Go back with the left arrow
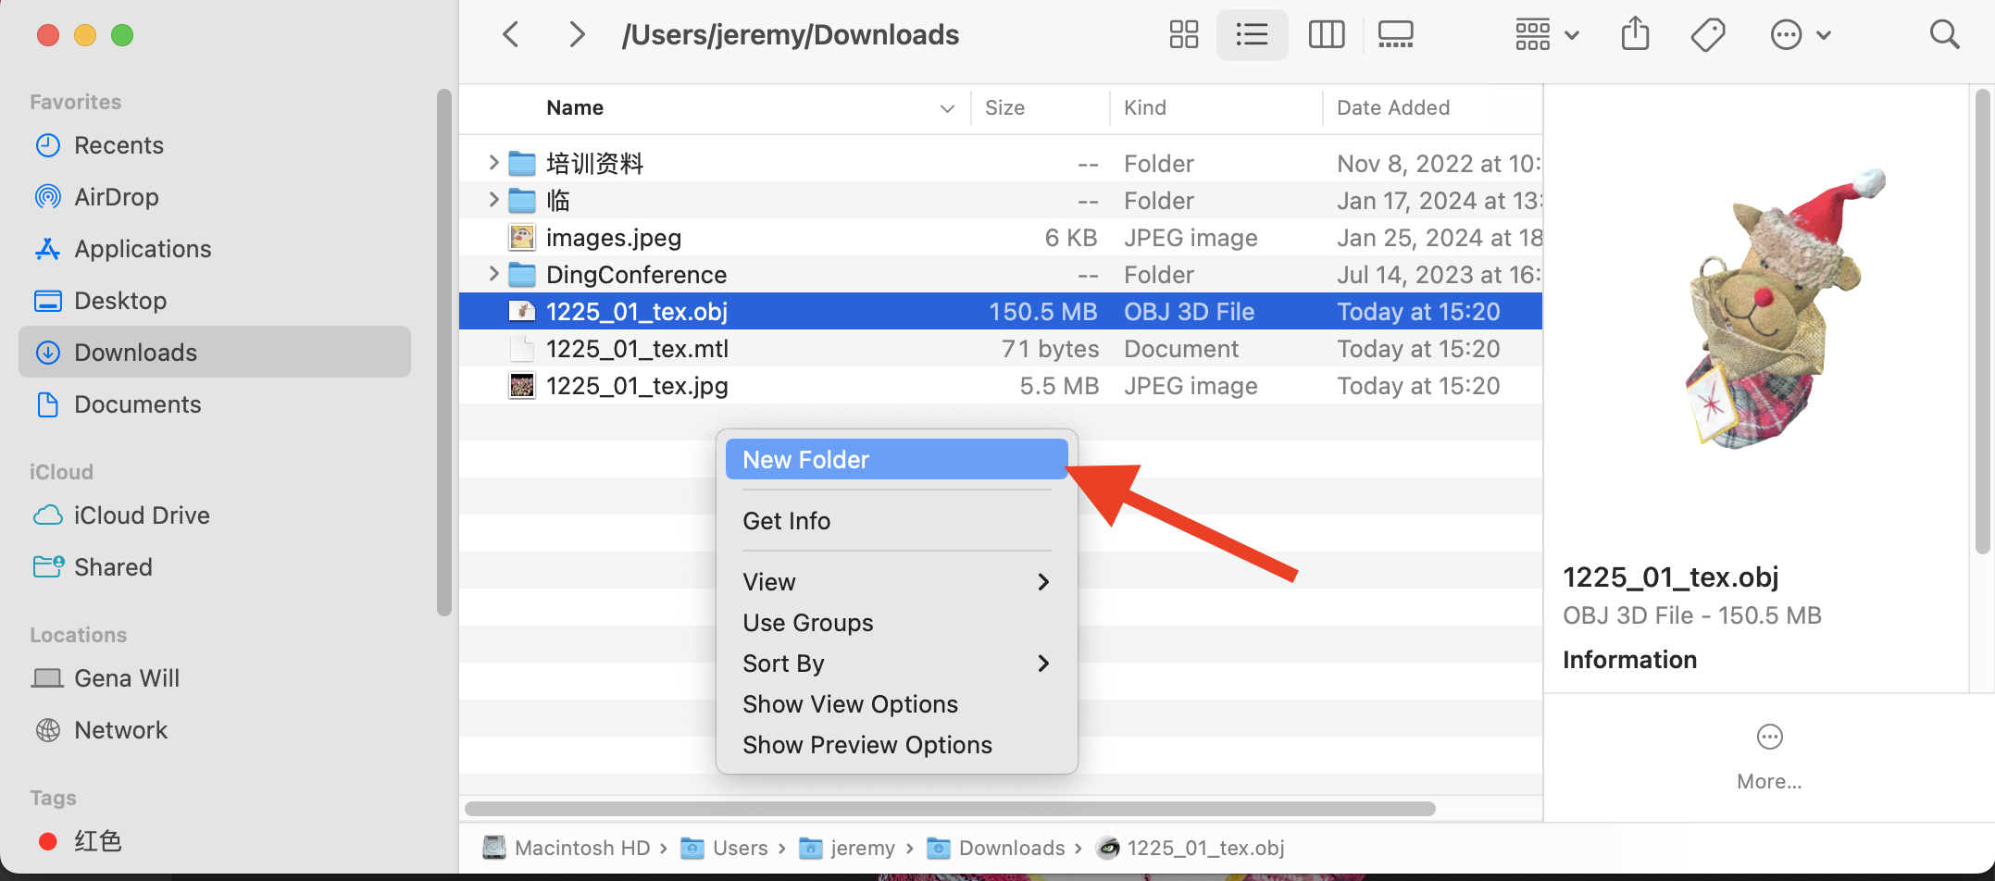Screen dimensions: 1995x881 pyautogui.click(x=511, y=35)
